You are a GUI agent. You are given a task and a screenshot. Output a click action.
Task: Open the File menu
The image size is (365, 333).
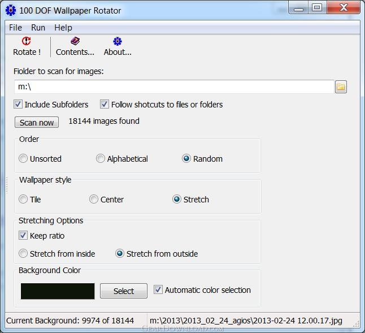pyautogui.click(x=15, y=28)
